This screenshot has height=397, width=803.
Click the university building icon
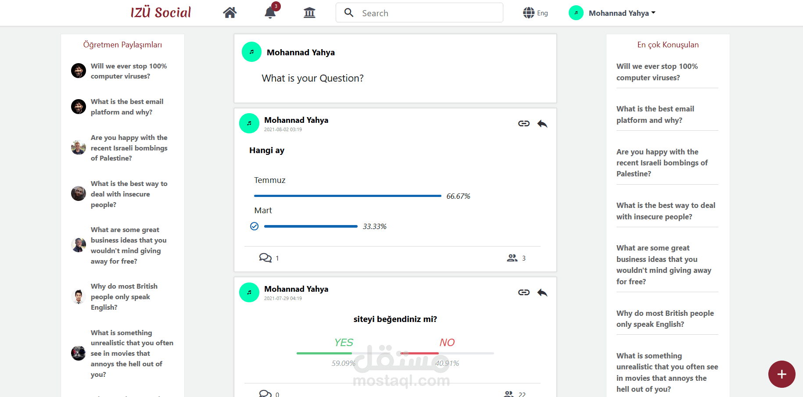click(309, 13)
